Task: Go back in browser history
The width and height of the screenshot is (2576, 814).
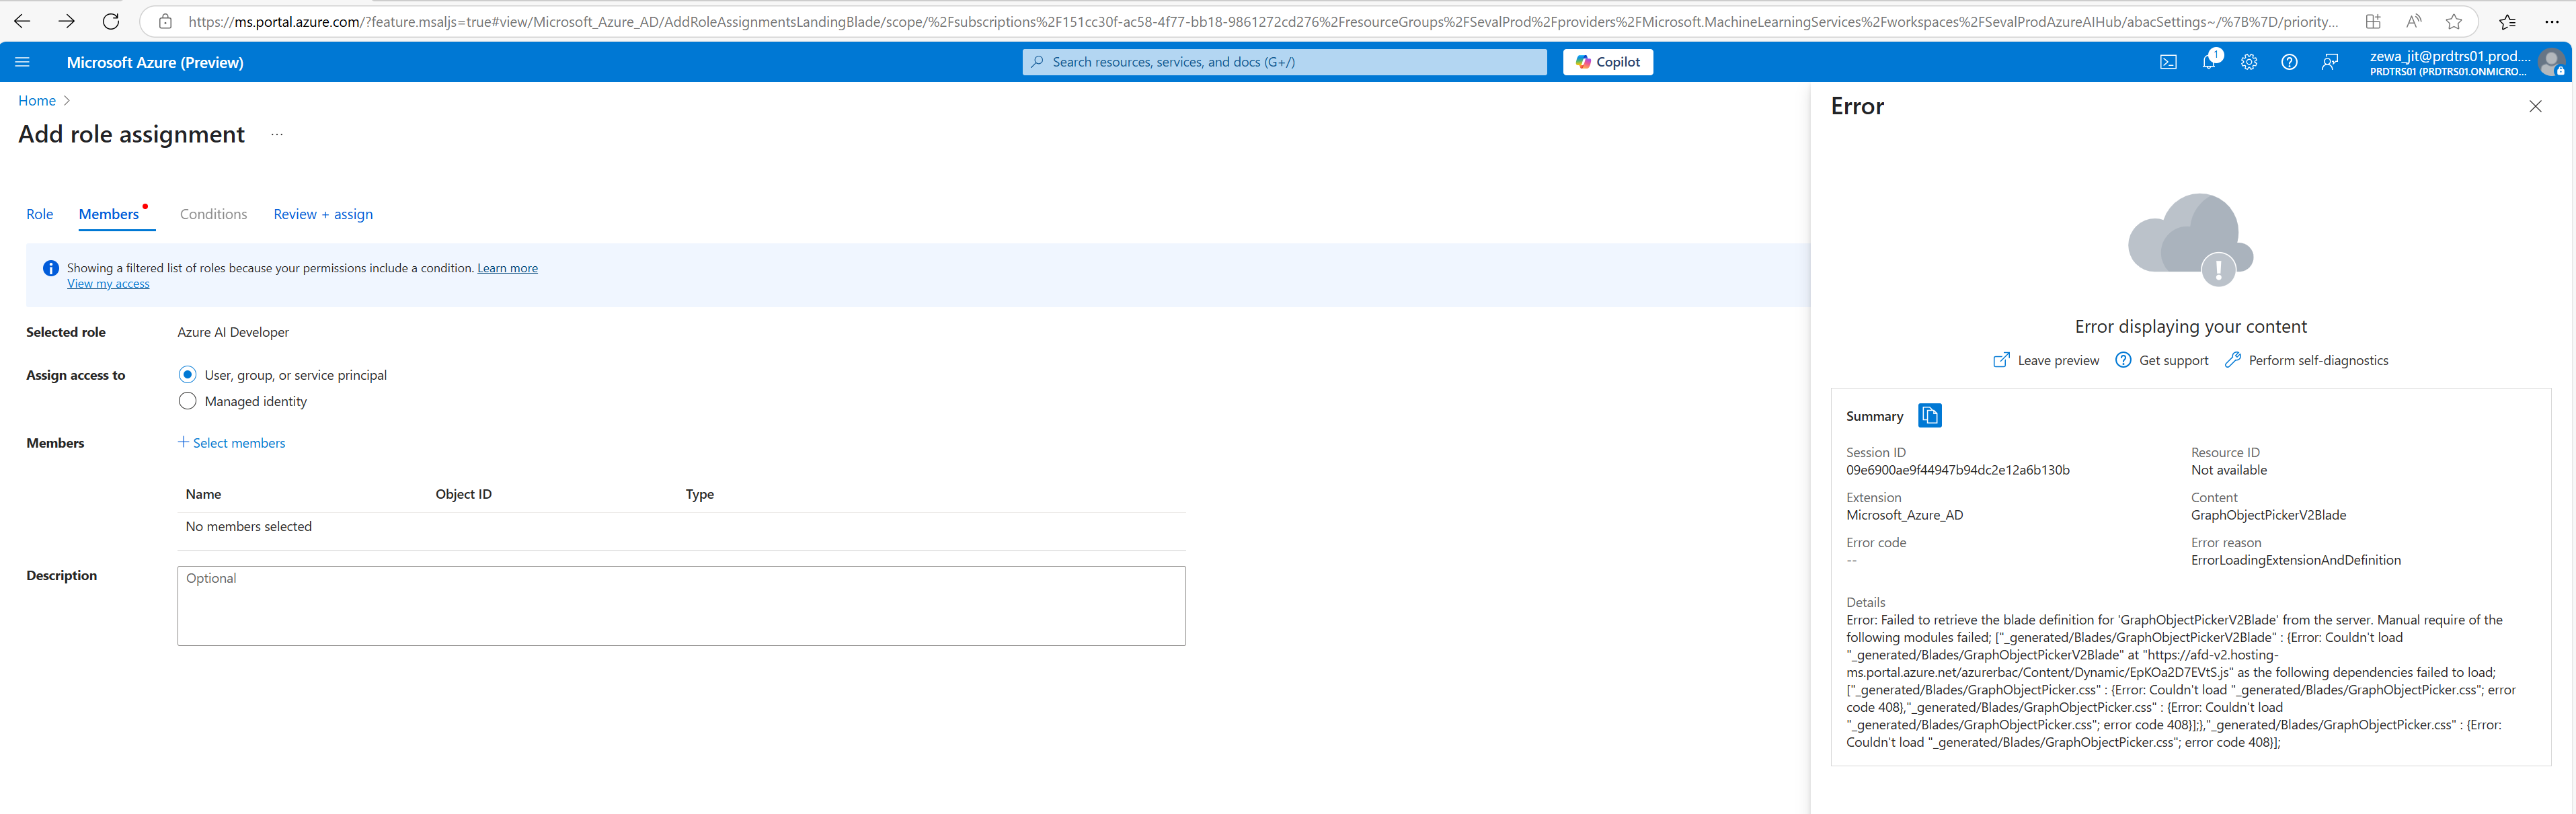Action: (x=22, y=21)
